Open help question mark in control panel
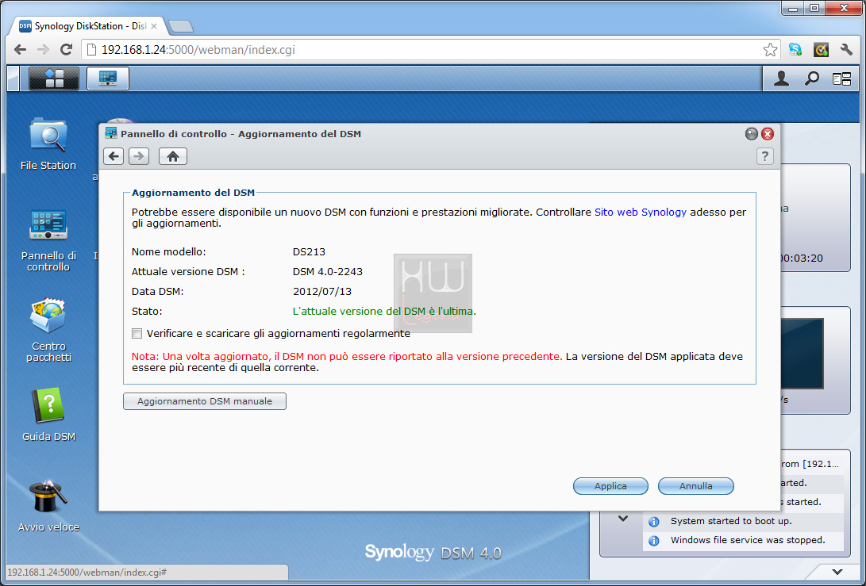 tap(764, 156)
